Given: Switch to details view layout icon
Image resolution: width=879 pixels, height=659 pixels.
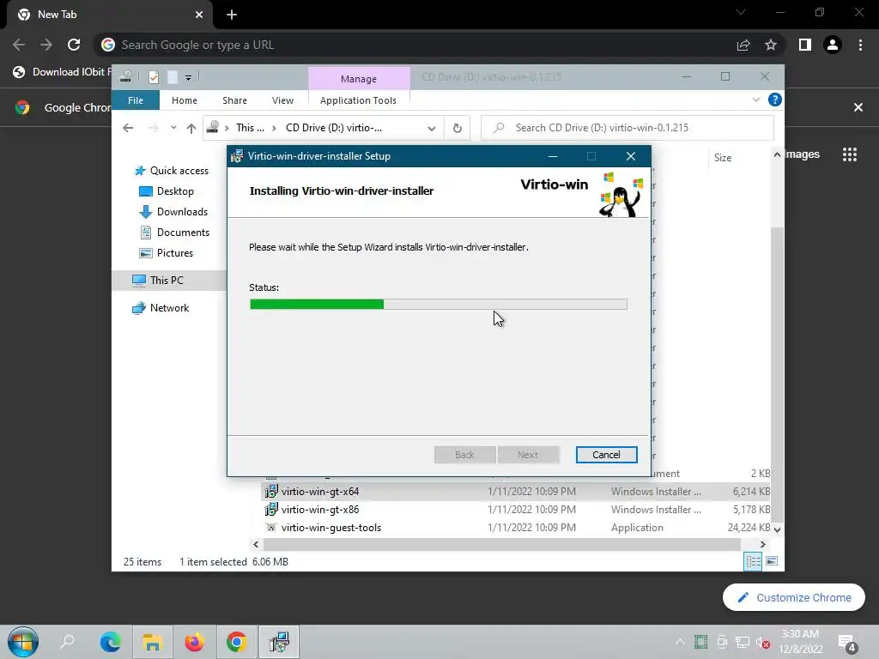Looking at the screenshot, I should 753,561.
